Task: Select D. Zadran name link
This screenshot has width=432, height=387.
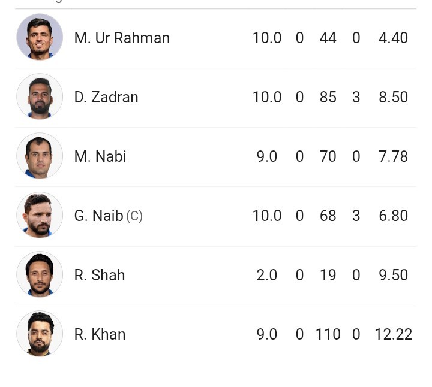Action: pyautogui.click(x=106, y=97)
